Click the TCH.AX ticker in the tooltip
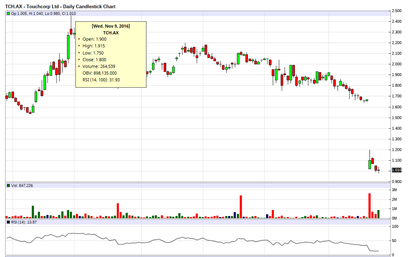Screen dimensions: 409x257 coord(111,33)
